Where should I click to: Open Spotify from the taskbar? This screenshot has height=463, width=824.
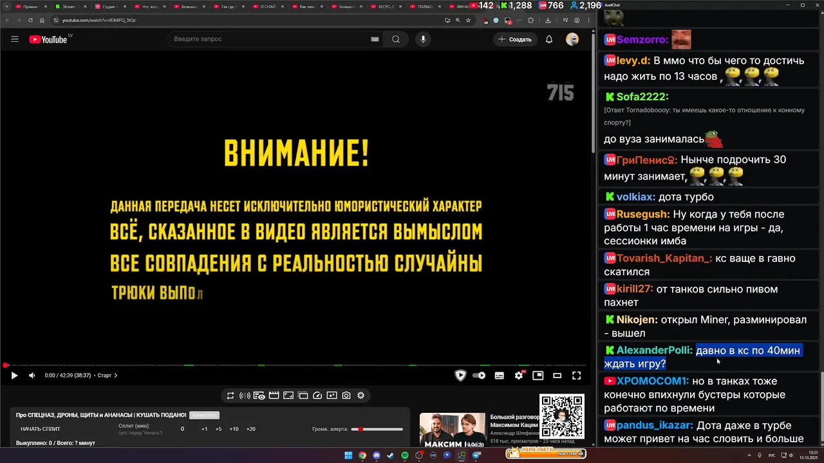pos(405,455)
